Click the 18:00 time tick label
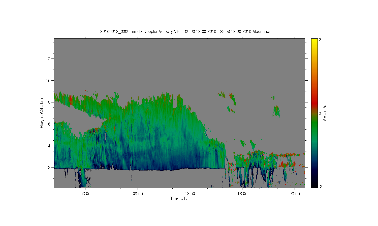This screenshot has height=226, width=378. [x=242, y=194]
